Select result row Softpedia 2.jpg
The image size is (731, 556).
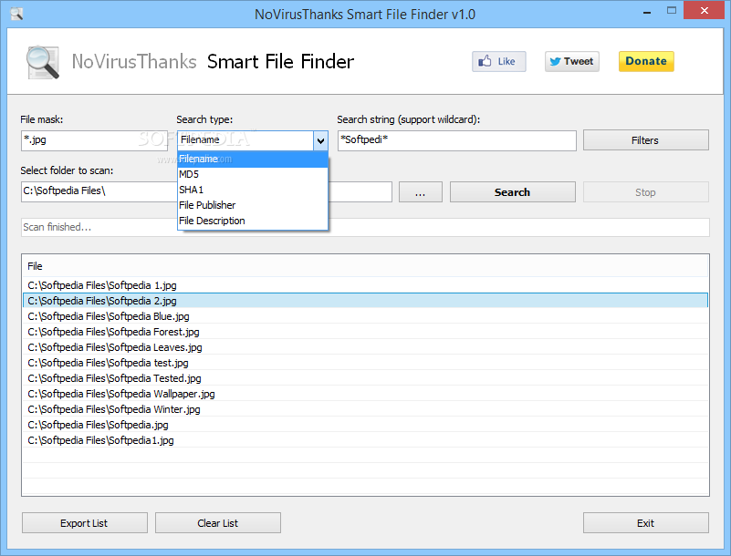pyautogui.click(x=365, y=301)
